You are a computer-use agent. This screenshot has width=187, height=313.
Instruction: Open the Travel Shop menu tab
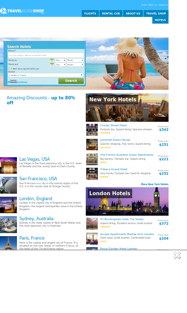coord(156,13)
